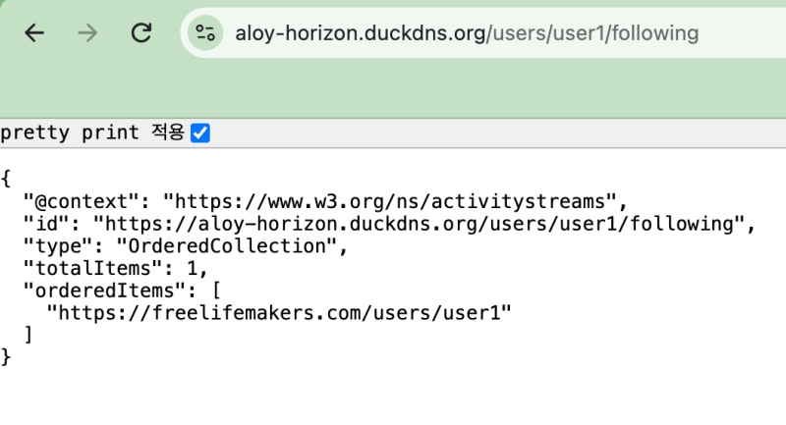This screenshot has height=425, width=786.
Task: Click the forward navigation arrow
Action: tap(87, 33)
